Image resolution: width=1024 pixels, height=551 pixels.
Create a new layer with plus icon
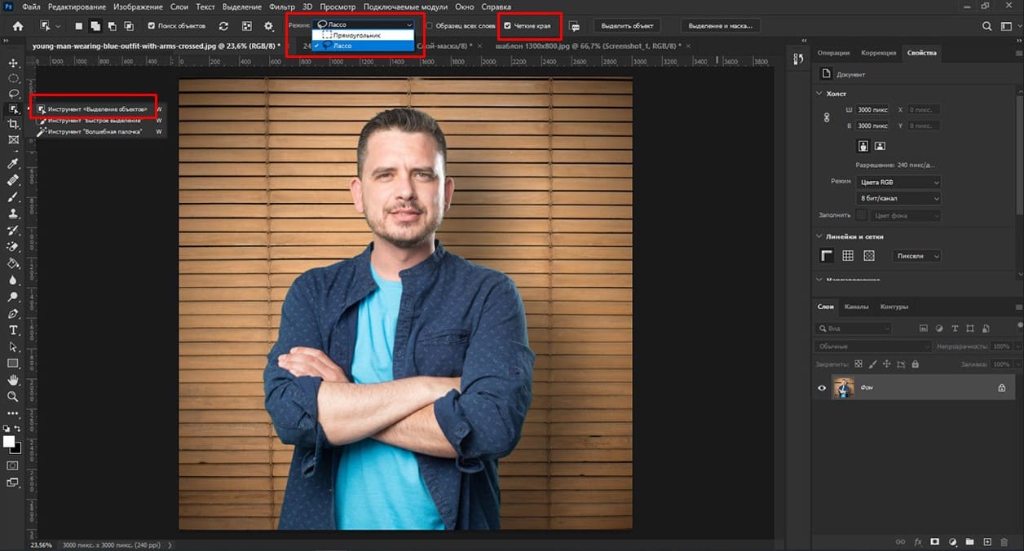tap(987, 541)
